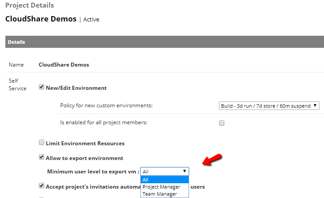Click the 'Details' section header

point(164,42)
